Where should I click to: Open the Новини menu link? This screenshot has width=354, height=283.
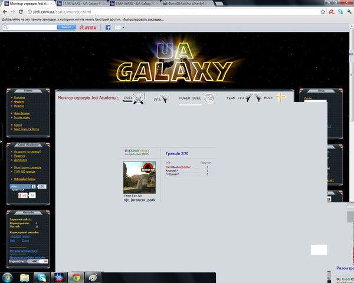[x=19, y=106]
